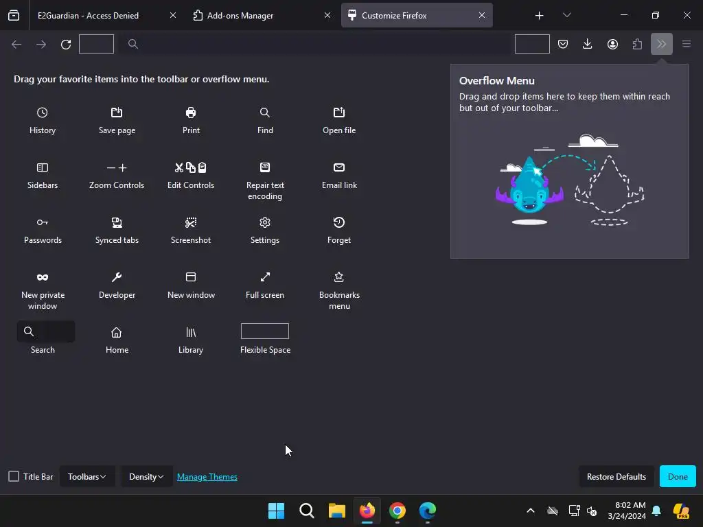Select the Flexible Space item
This screenshot has height=527, width=703.
(x=265, y=339)
